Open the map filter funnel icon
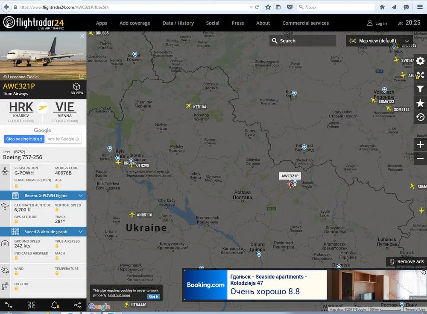427x314 pixels. point(420,89)
